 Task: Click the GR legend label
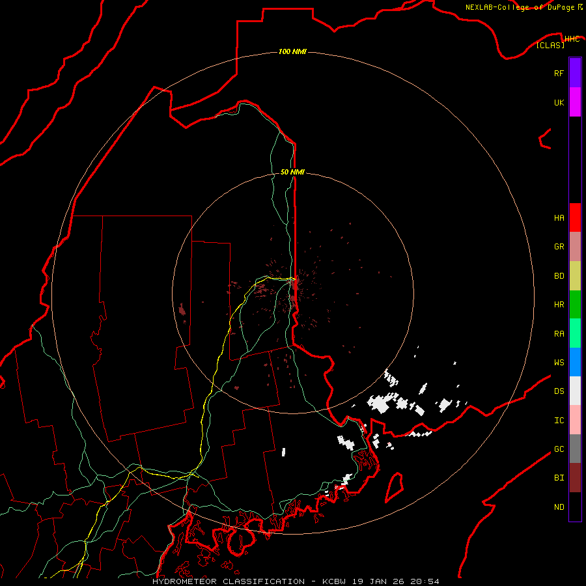click(559, 247)
